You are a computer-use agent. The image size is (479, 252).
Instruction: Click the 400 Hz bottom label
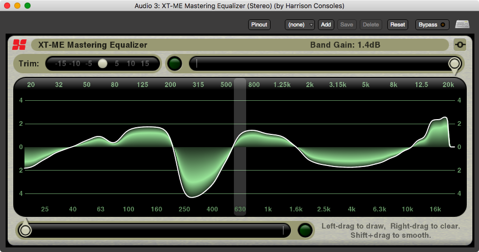212,209
